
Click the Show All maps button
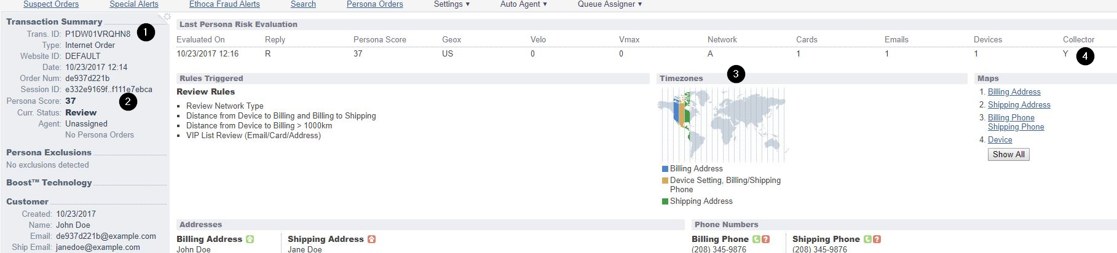click(1008, 154)
